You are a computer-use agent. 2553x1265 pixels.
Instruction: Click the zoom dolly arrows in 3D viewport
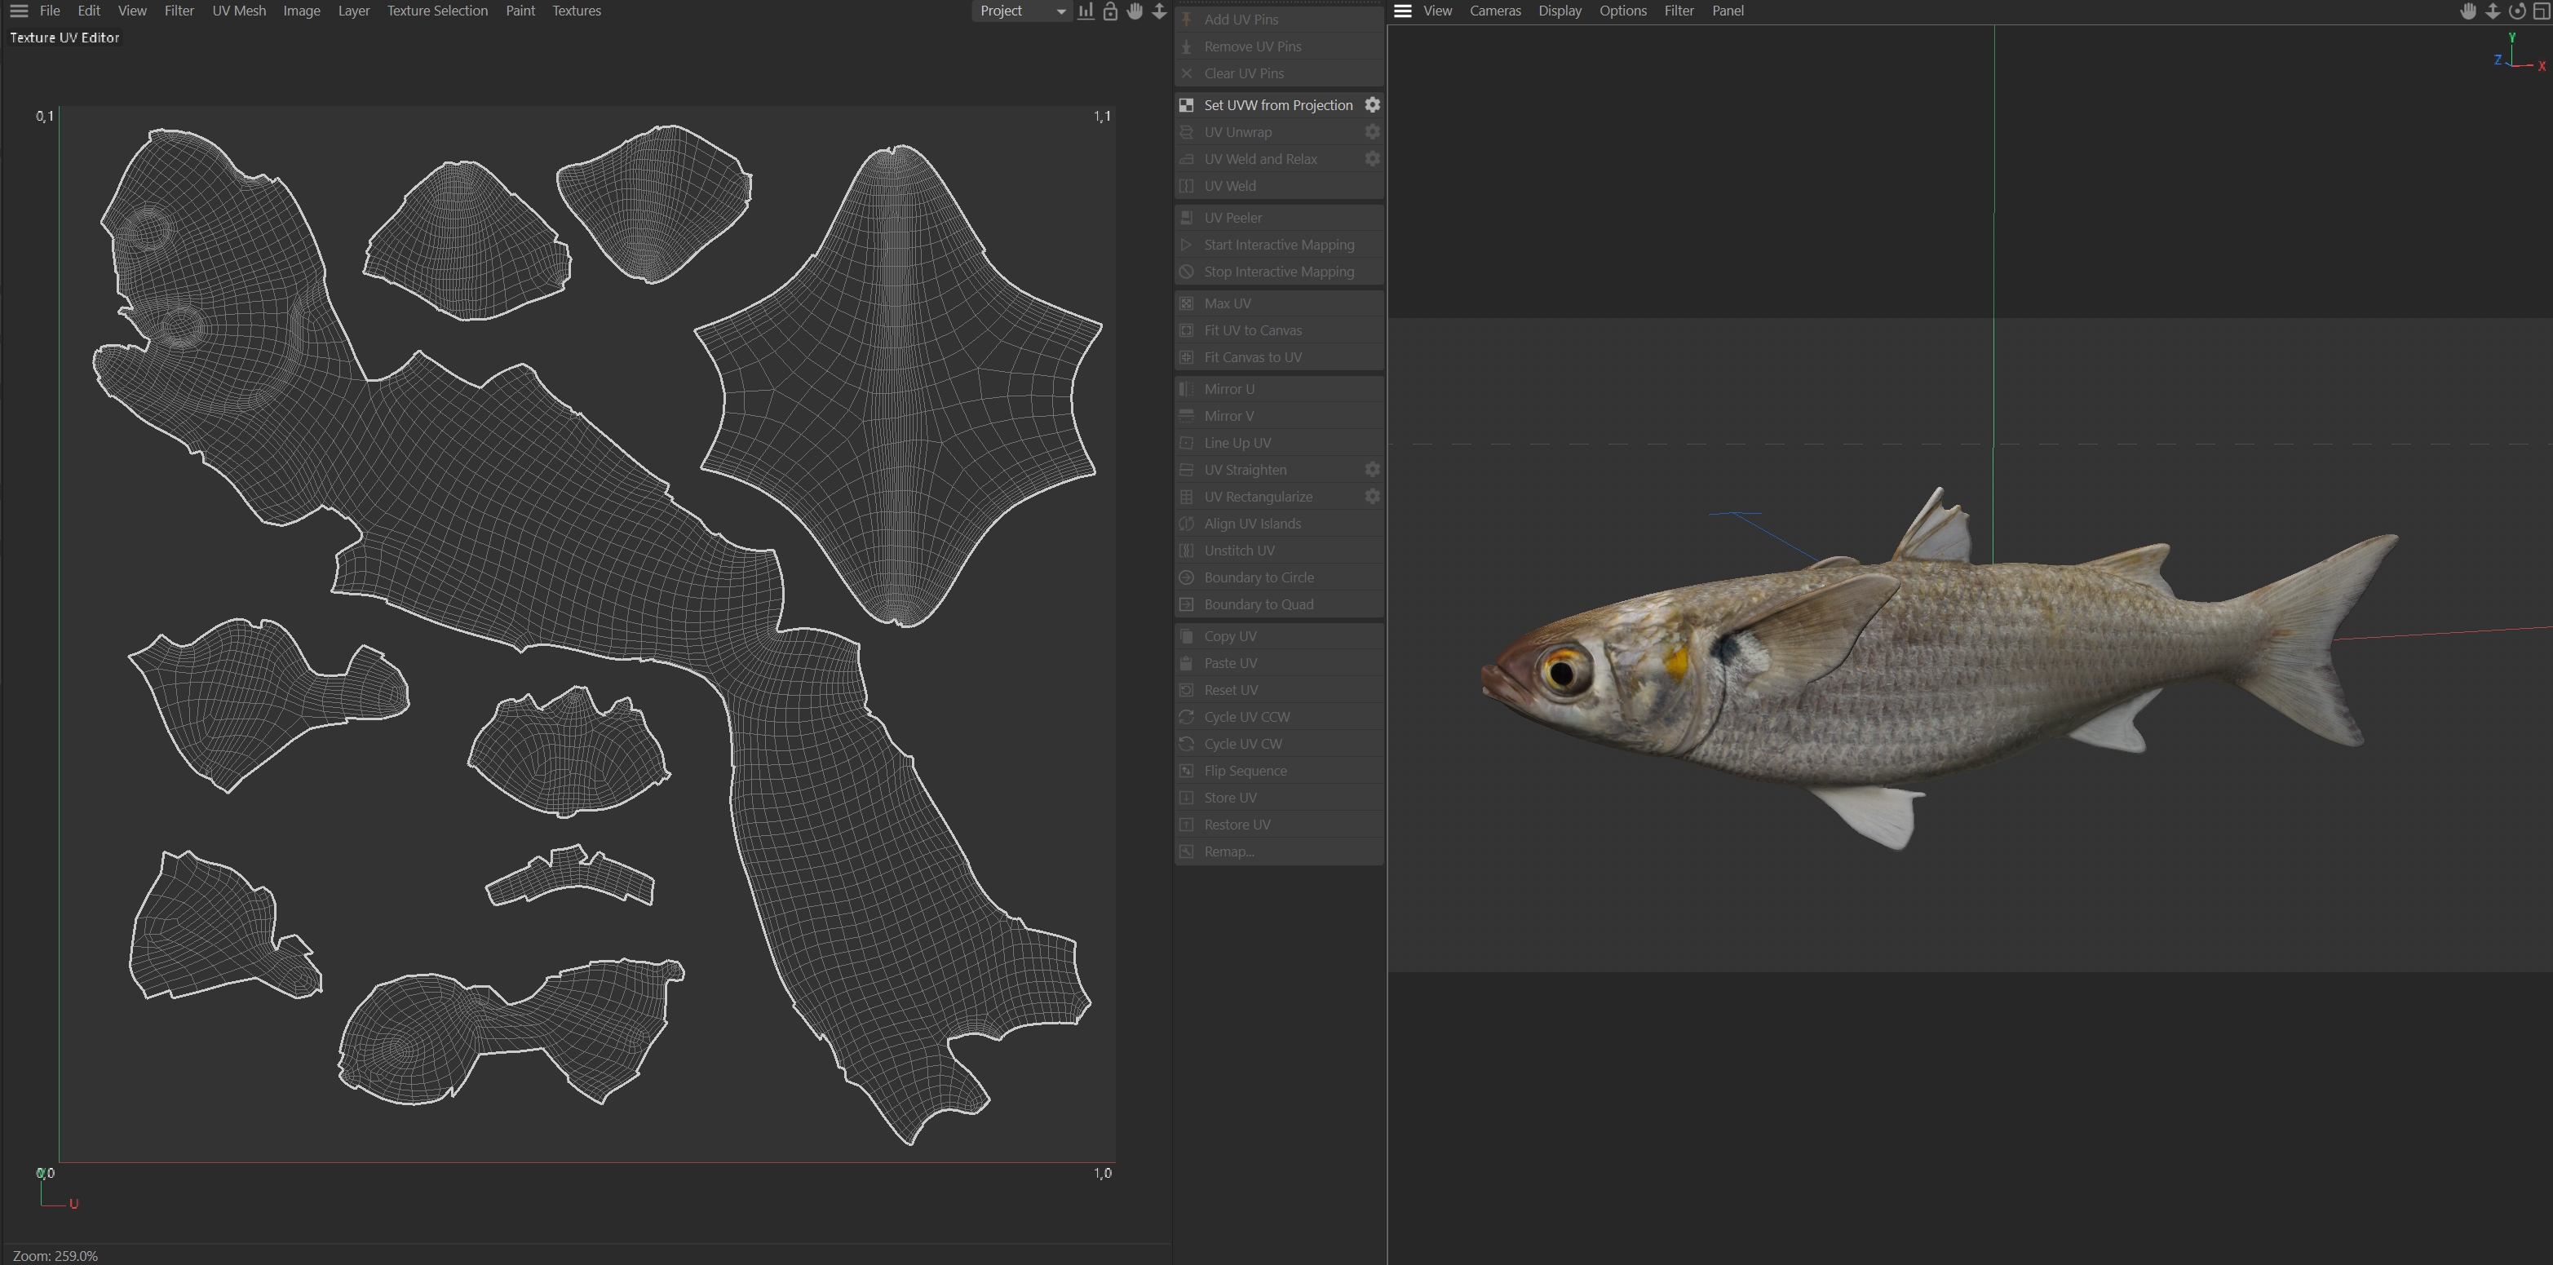click(x=2493, y=11)
